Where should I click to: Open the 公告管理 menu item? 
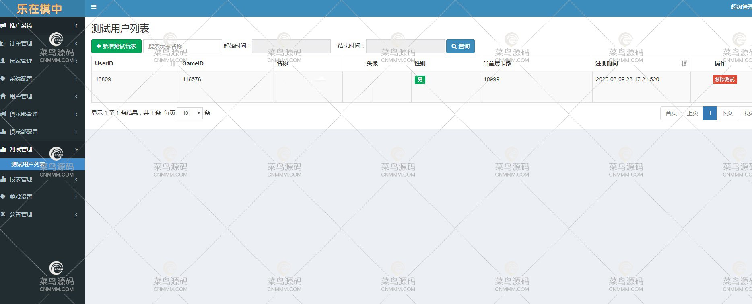pyautogui.click(x=21, y=214)
